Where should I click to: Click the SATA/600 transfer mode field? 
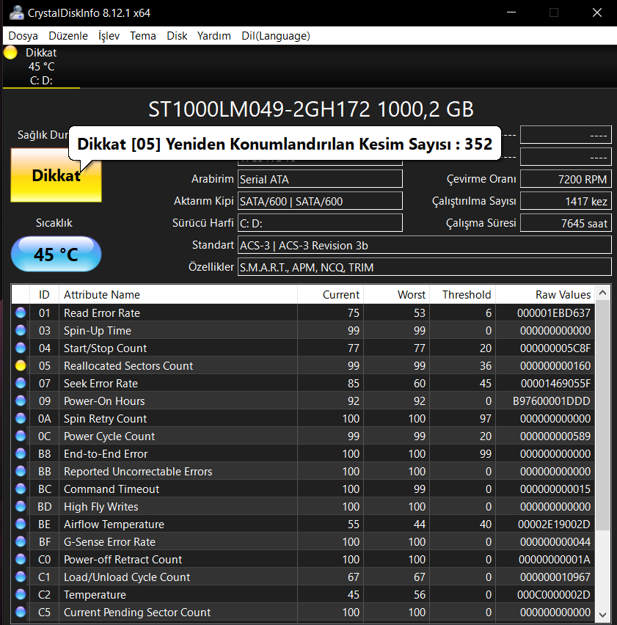(320, 201)
